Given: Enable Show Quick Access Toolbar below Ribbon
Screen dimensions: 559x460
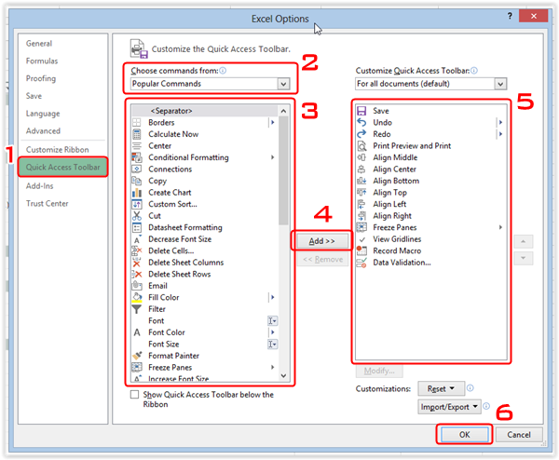Looking at the screenshot, I should [x=134, y=395].
